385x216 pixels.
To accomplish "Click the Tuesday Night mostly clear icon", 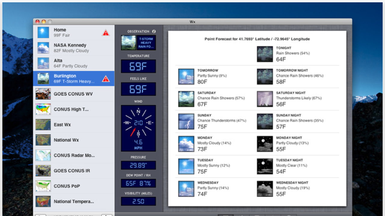I will tap(265, 166).
